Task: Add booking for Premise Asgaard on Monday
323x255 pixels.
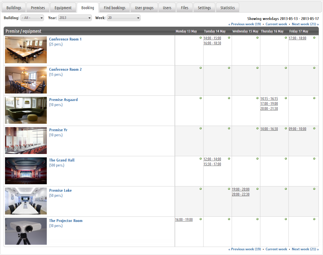Action: pos(201,98)
